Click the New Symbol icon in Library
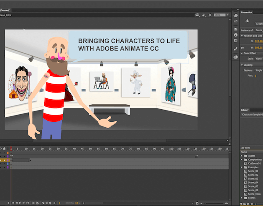Image resolution: width=263 pixels, height=206 pixels. pyautogui.click(x=242, y=204)
